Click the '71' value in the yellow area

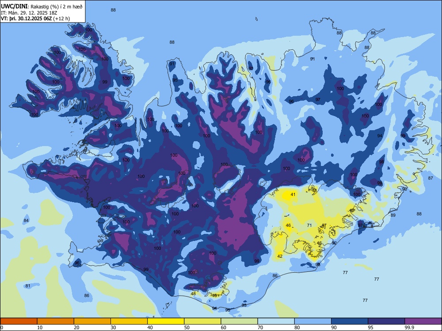[309, 225]
